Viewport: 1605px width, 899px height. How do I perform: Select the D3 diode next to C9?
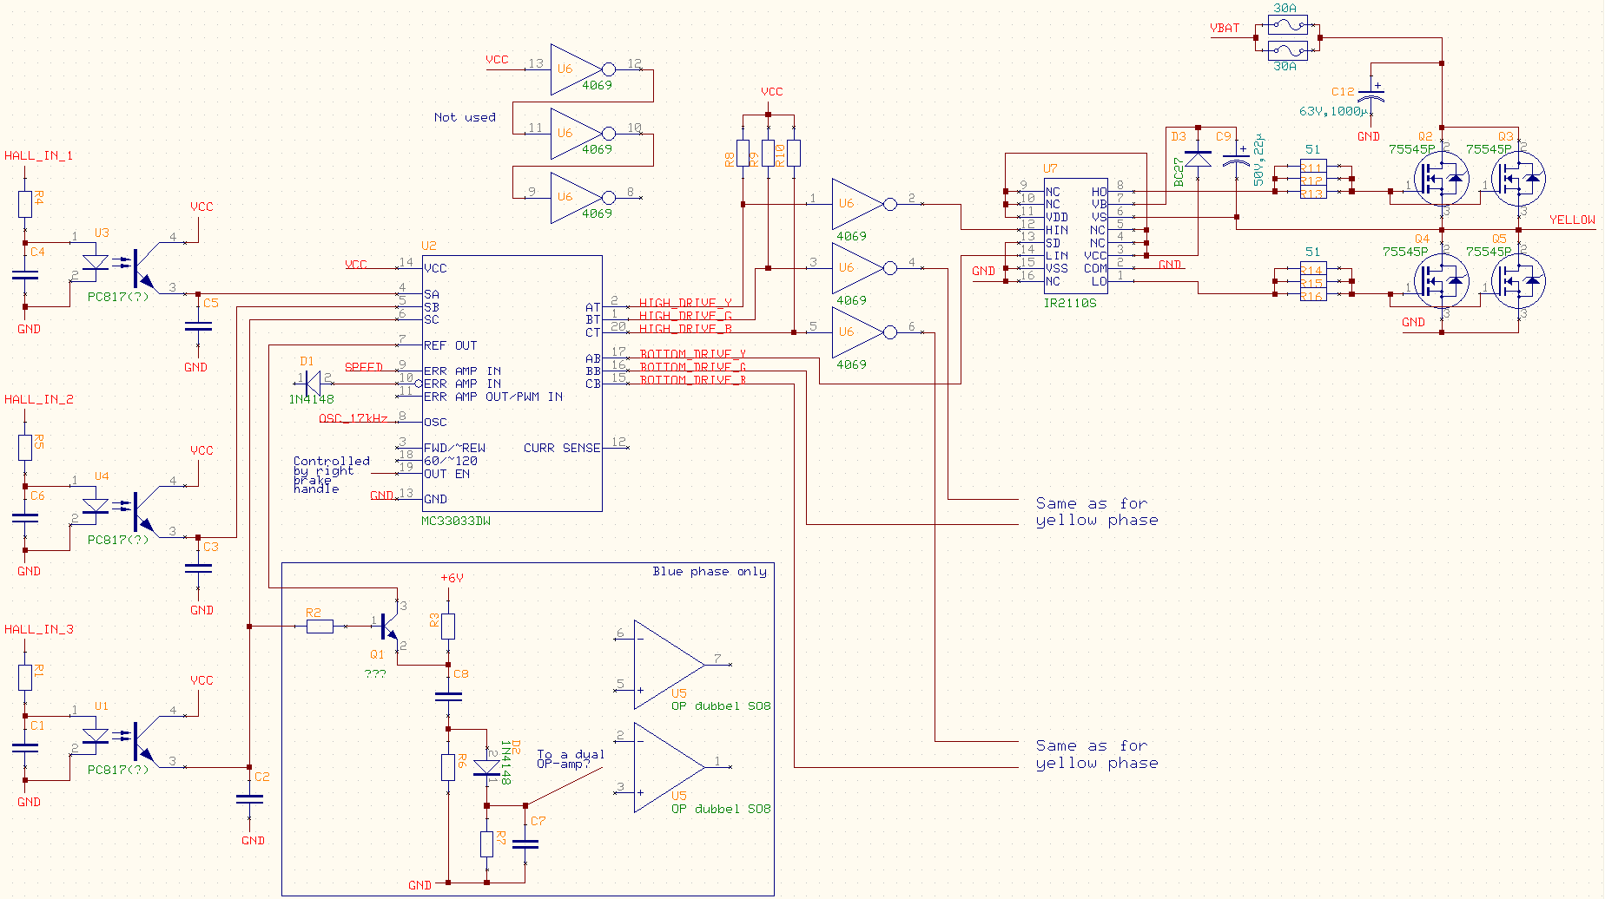(x=1199, y=159)
